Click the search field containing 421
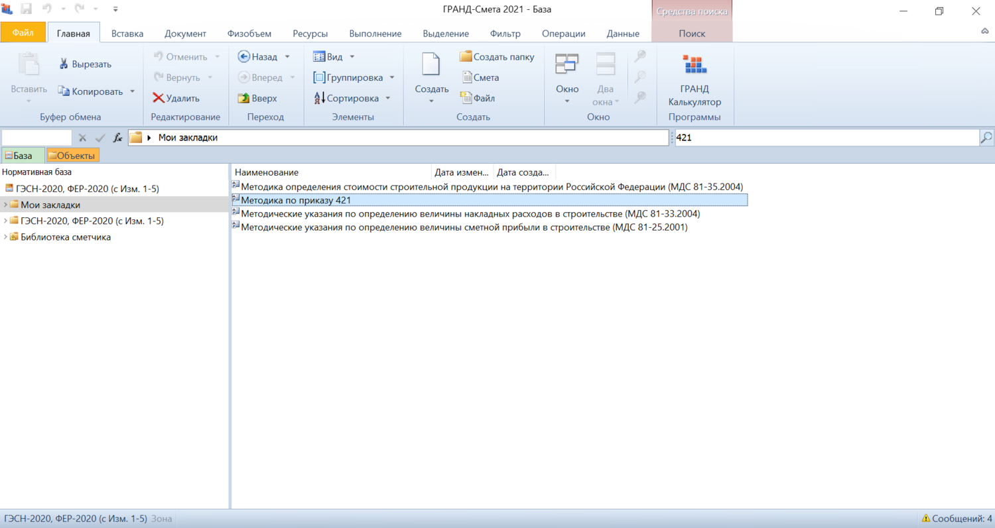Viewport: 995px width, 528px height. pos(827,138)
